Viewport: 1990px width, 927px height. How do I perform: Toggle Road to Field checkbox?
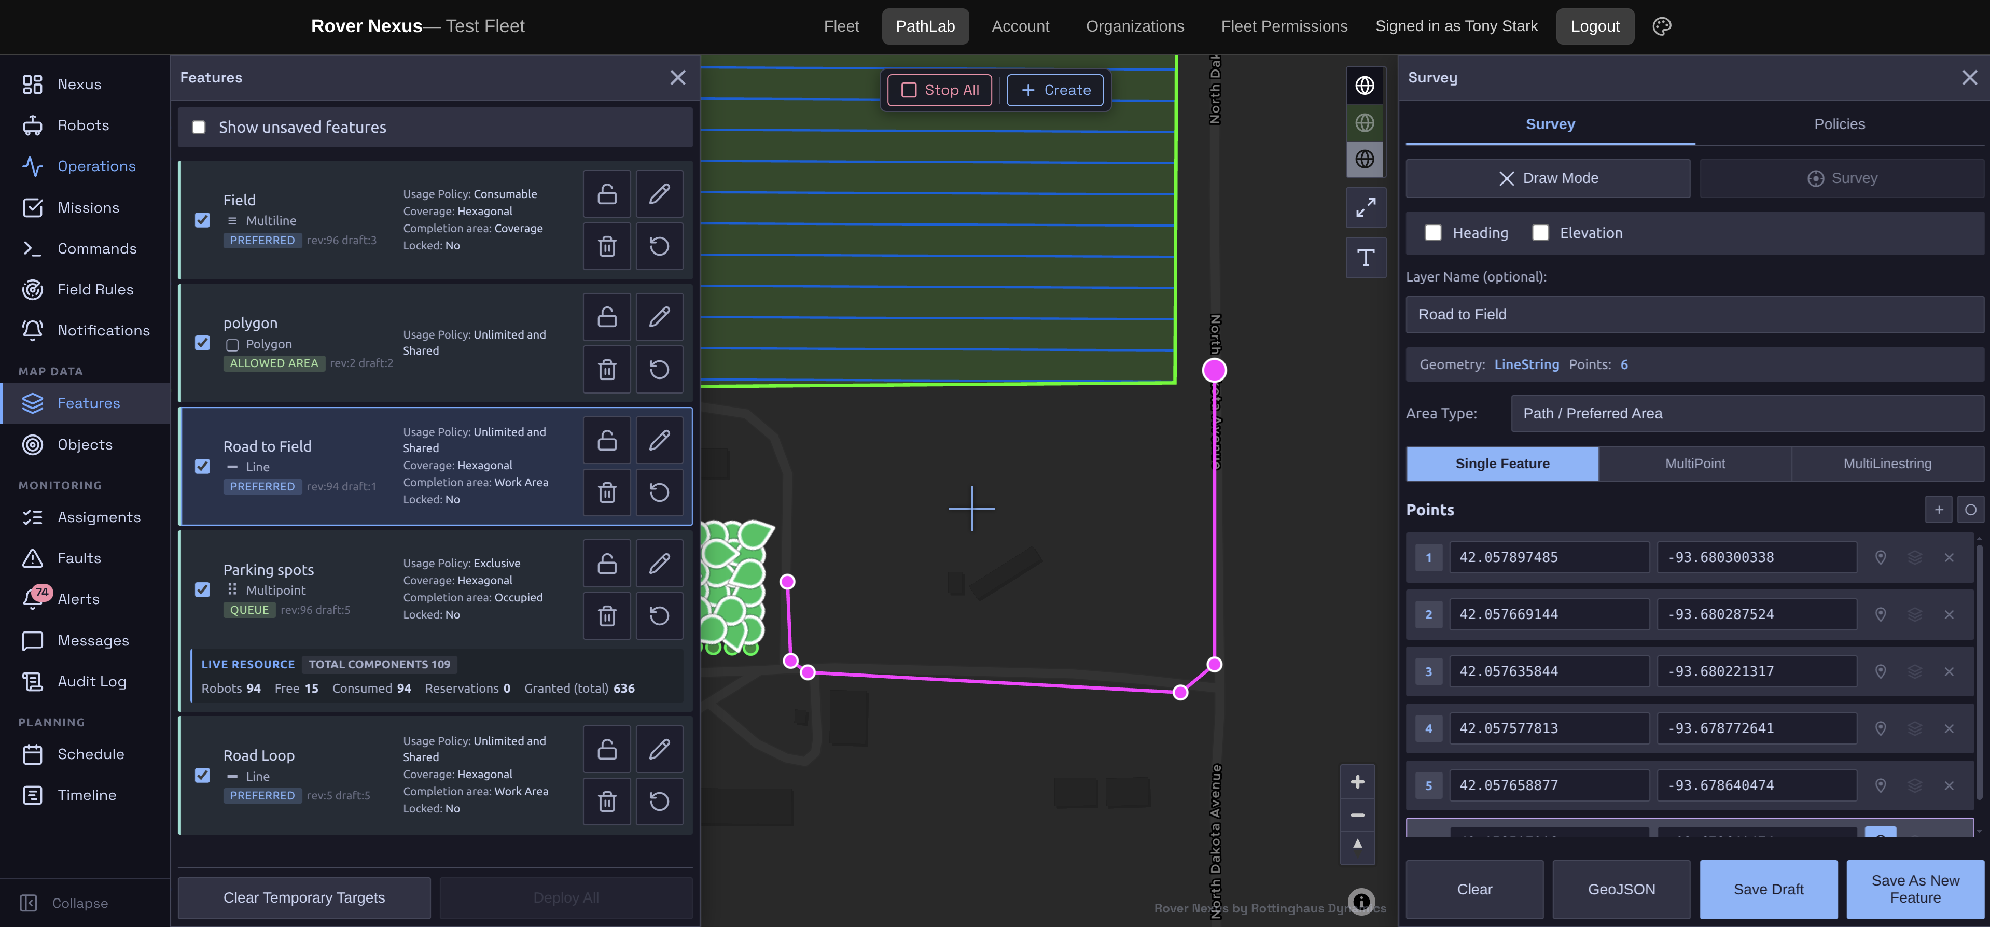pyautogui.click(x=202, y=467)
